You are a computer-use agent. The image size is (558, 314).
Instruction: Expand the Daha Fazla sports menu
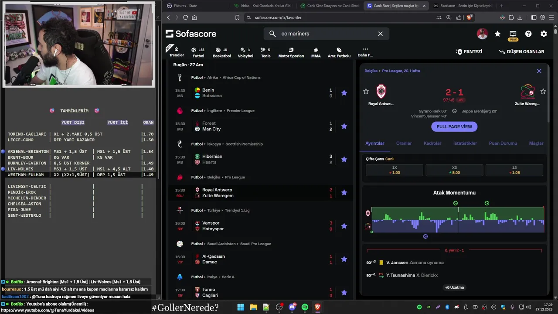tap(365, 52)
